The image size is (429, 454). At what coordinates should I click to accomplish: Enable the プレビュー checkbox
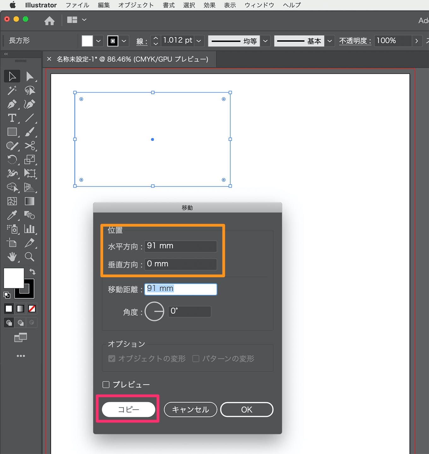pyautogui.click(x=106, y=385)
